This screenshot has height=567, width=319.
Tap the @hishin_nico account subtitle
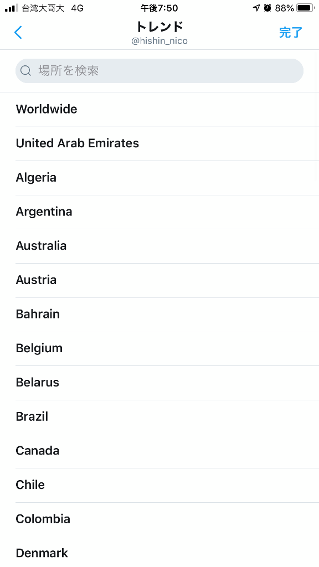(x=159, y=41)
